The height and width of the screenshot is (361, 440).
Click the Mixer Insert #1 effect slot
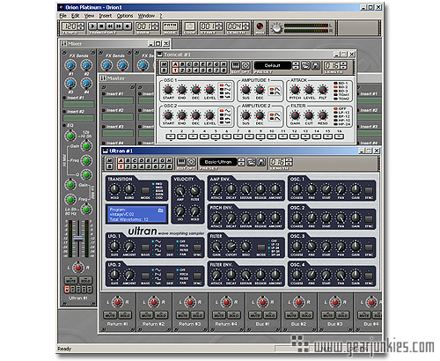pos(78,104)
